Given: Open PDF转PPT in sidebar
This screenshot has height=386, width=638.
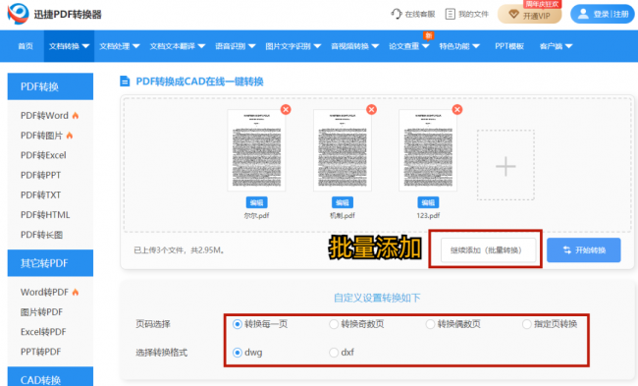Looking at the screenshot, I should pyautogui.click(x=40, y=175).
